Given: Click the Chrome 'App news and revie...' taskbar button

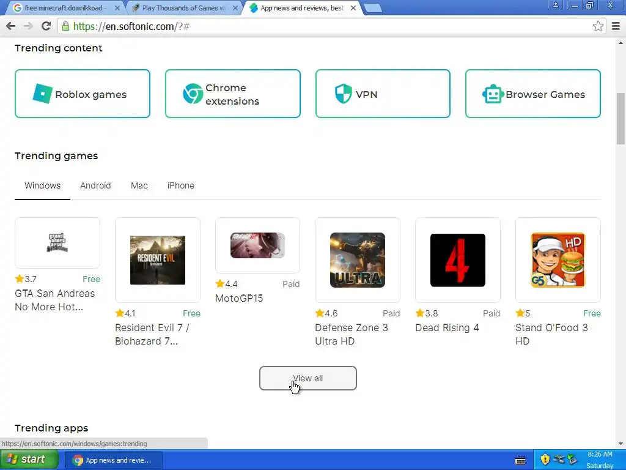Looking at the screenshot, I should click(x=113, y=460).
